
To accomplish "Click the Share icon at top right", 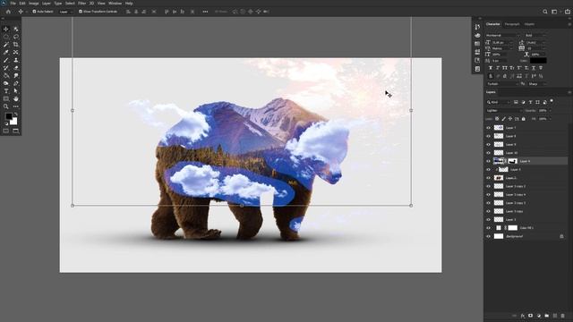I will point(567,12).
